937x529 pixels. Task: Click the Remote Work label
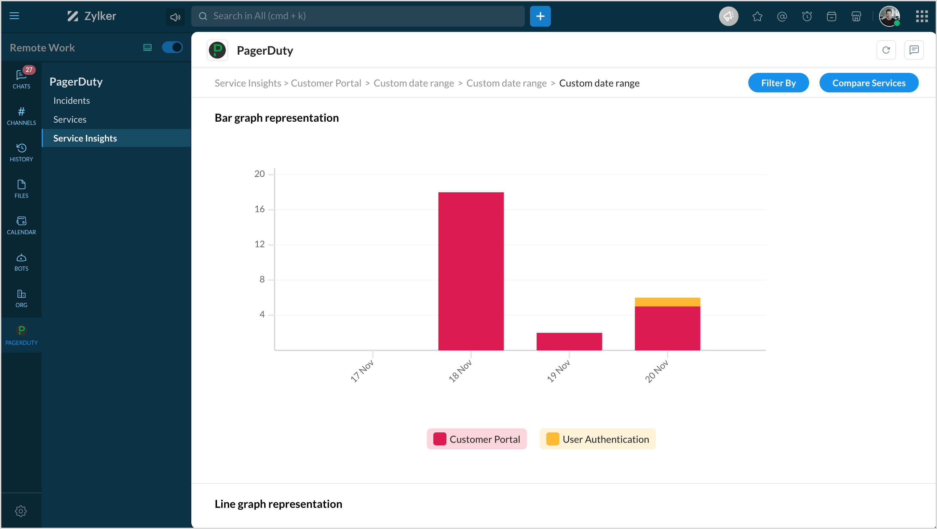click(42, 47)
